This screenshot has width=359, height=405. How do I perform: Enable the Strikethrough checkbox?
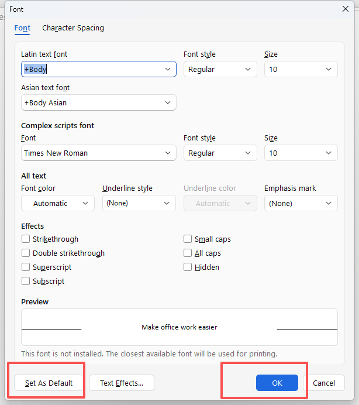(26, 239)
